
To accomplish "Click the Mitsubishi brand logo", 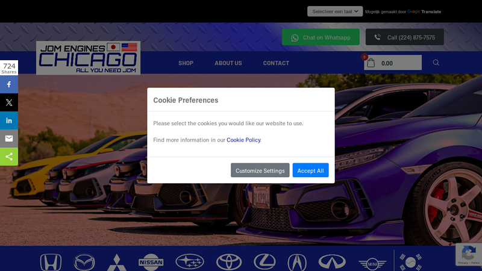I will [x=116, y=262].
